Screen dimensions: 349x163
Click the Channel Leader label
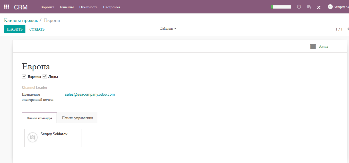[x=35, y=88]
